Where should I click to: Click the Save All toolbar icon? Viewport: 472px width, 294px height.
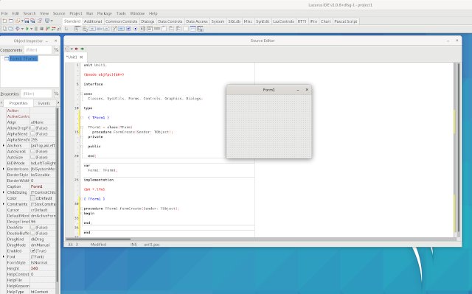pos(32,21)
